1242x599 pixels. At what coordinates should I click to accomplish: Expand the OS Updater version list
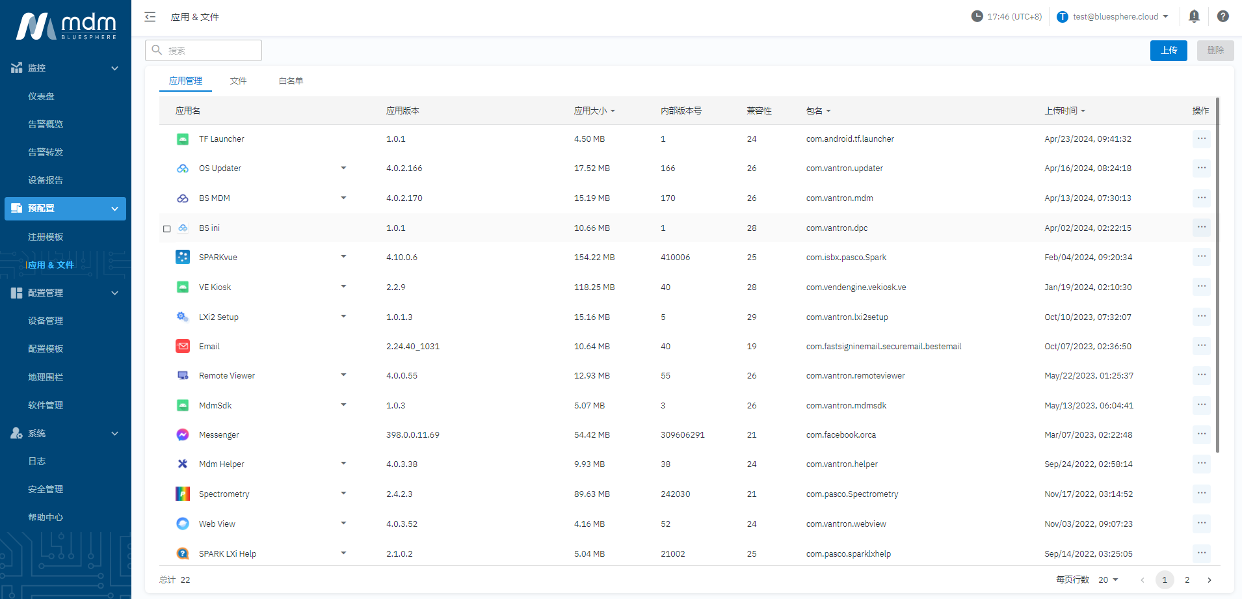coord(343,168)
